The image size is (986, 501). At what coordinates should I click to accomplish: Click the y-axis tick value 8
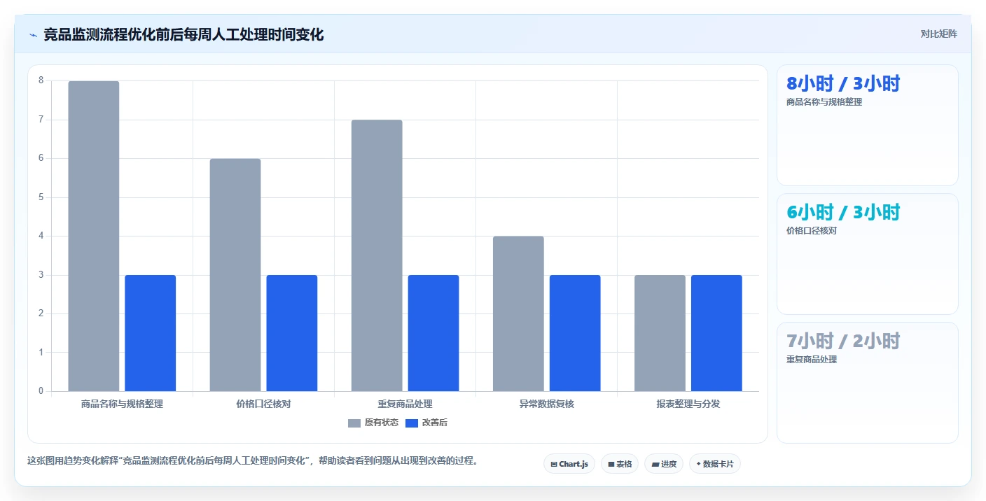click(x=41, y=80)
